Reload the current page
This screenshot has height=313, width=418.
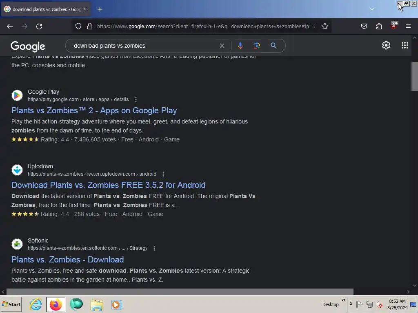(39, 26)
